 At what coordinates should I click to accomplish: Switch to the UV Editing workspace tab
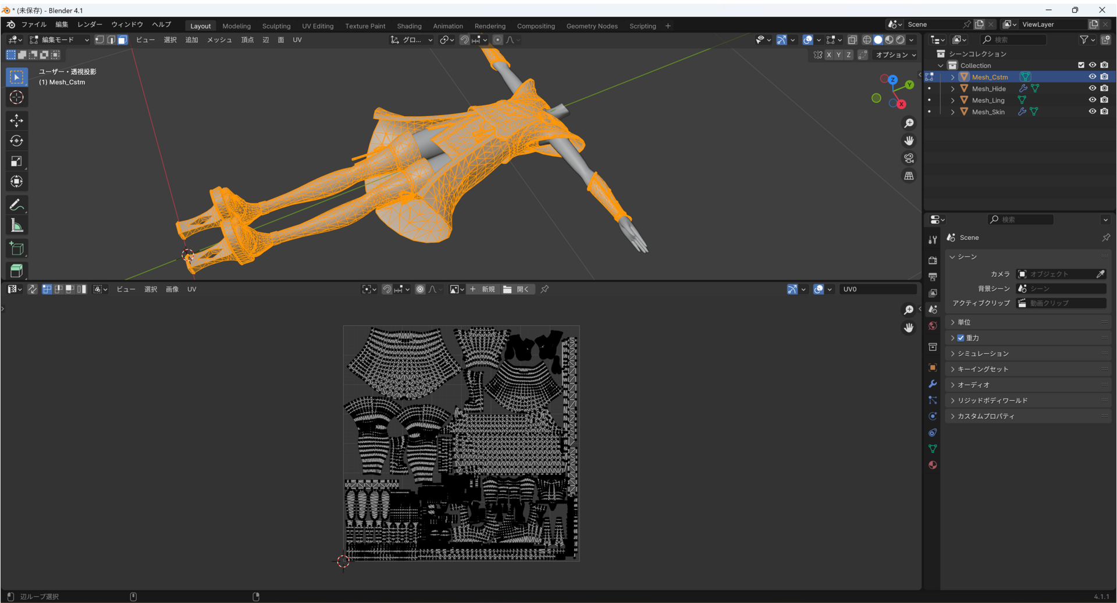coord(318,26)
